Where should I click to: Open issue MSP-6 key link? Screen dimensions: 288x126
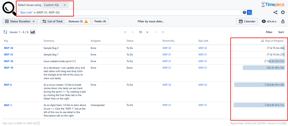pyautogui.click(x=8, y=85)
